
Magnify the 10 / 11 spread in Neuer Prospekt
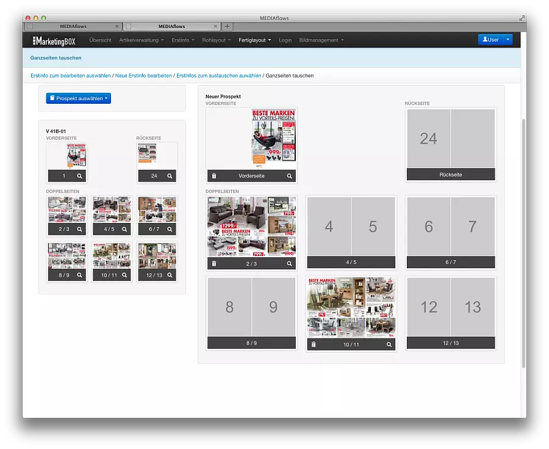pyautogui.click(x=389, y=345)
